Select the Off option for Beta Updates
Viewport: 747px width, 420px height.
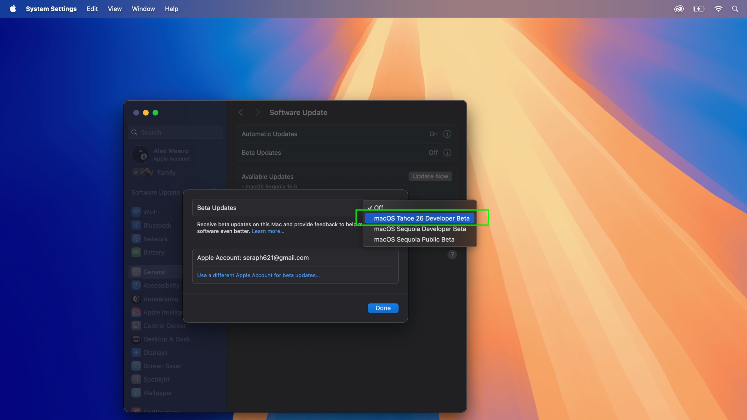pyautogui.click(x=379, y=207)
